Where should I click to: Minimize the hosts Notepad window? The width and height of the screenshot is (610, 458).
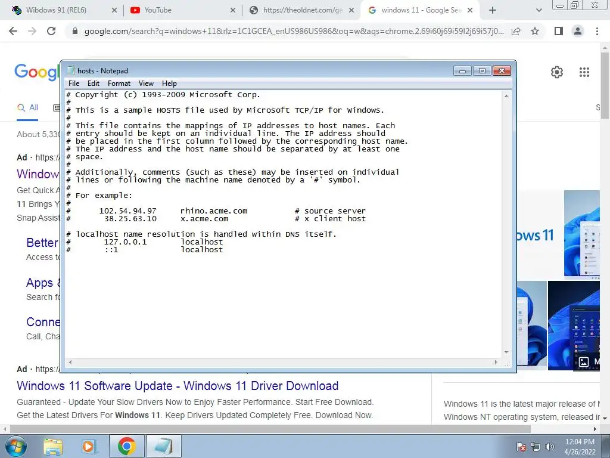point(462,71)
